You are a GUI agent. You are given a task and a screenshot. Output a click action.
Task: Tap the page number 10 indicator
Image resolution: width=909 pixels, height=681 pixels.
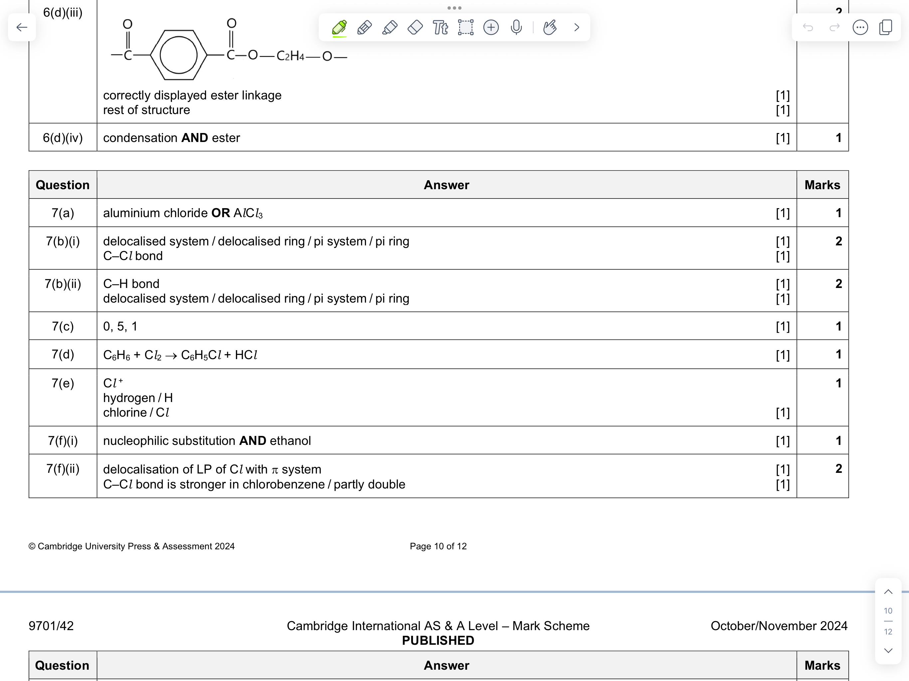coord(888,611)
